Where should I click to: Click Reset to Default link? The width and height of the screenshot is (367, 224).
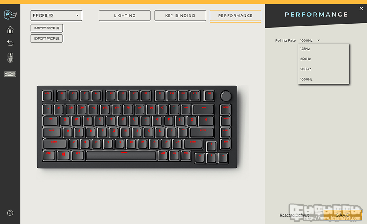pyautogui.click(x=294, y=215)
